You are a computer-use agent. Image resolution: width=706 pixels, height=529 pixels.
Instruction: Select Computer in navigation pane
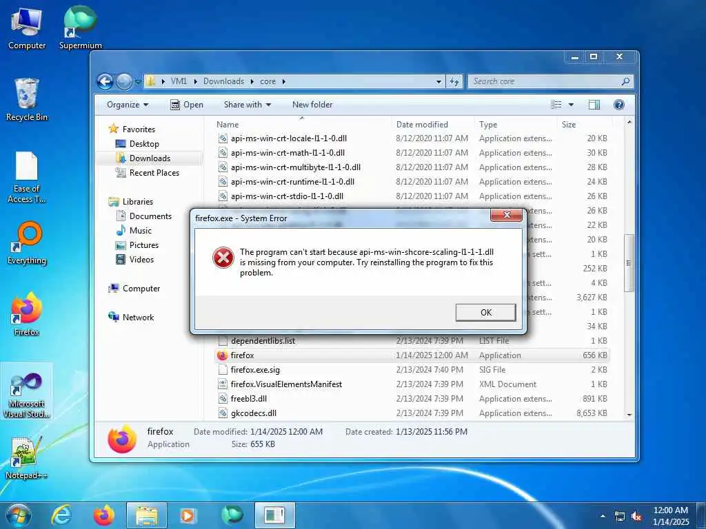(141, 289)
